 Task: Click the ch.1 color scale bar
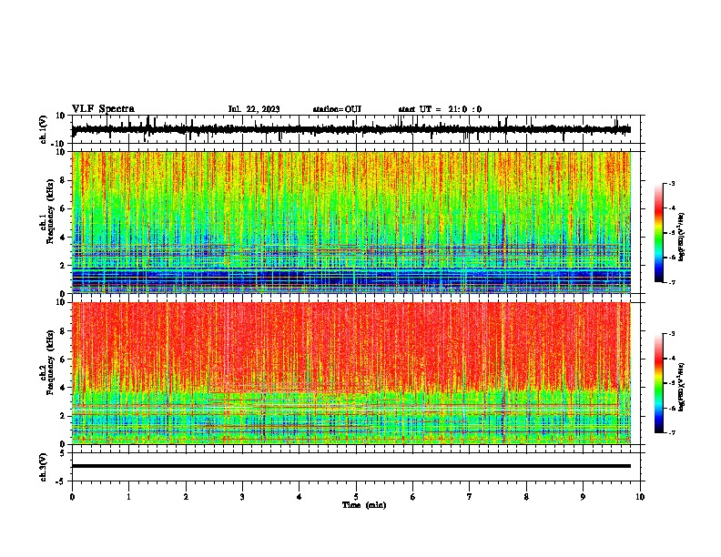658,233
